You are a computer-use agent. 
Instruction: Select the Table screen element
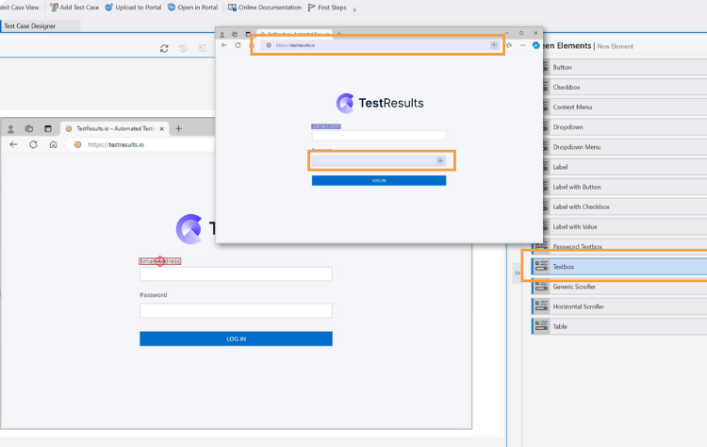click(562, 326)
